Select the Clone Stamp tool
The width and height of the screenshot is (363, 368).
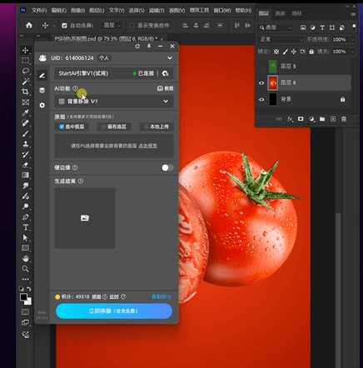pos(26,144)
